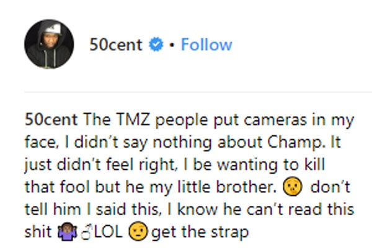Follow the 50cent account
The width and height of the screenshot is (372, 248).
206,45
